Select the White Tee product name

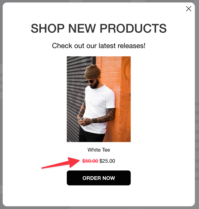coord(99,150)
